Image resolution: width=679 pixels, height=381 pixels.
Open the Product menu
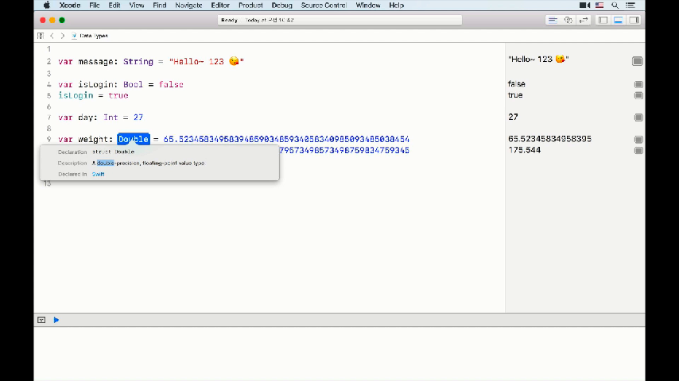(250, 6)
